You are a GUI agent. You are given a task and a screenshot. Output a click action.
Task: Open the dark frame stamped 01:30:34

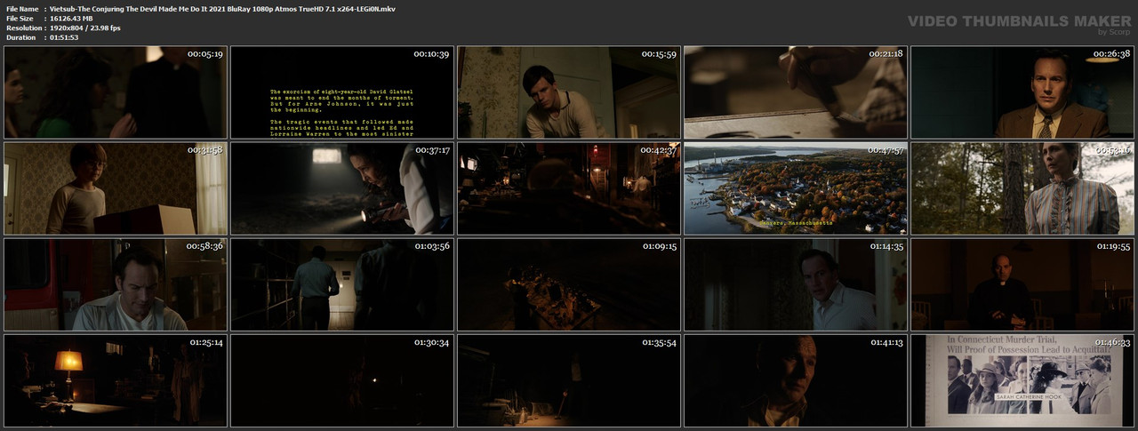tap(342, 380)
